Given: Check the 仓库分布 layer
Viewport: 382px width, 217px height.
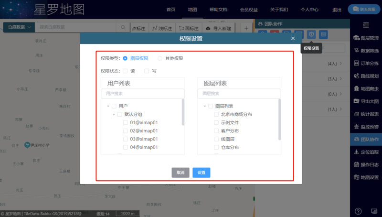Looking at the screenshot, I should coord(216,147).
